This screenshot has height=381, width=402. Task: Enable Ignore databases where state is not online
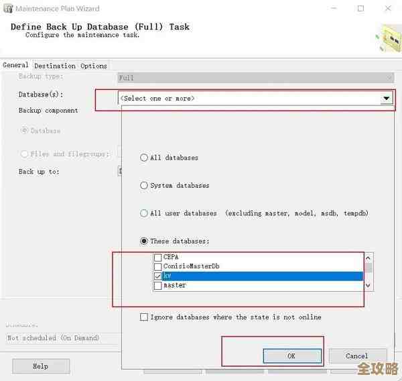coord(144,317)
